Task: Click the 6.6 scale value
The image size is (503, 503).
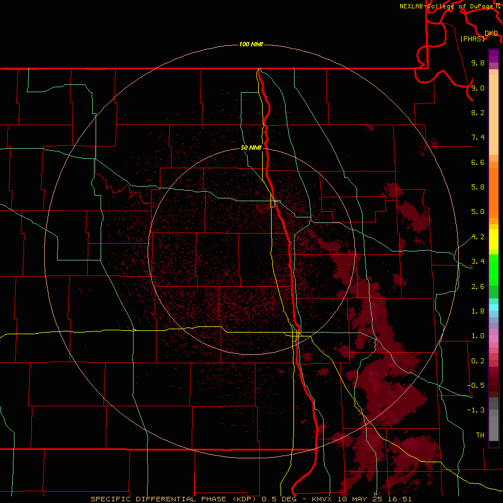Action: [478, 162]
